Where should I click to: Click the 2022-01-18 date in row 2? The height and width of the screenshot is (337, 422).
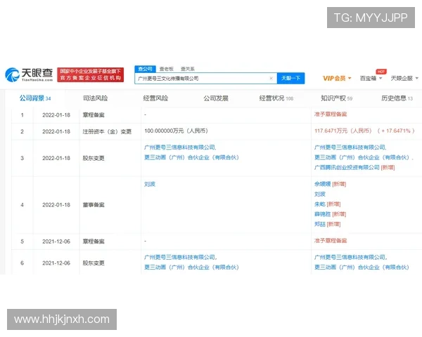(x=56, y=131)
